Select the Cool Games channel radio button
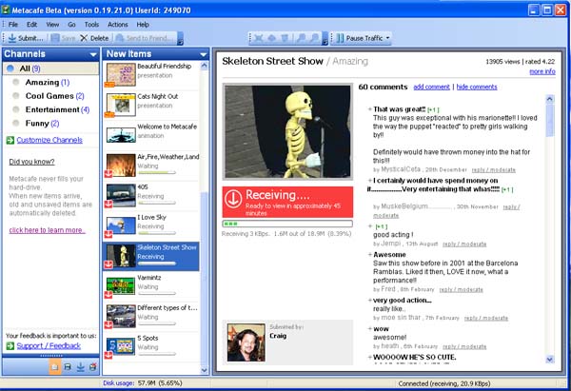This screenshot has width=571, height=391. click(x=15, y=96)
